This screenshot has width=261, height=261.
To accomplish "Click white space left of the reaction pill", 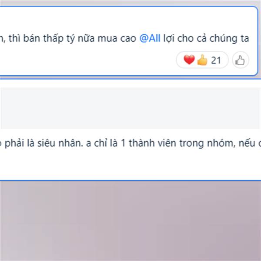I will pyautogui.click(x=87, y=60).
